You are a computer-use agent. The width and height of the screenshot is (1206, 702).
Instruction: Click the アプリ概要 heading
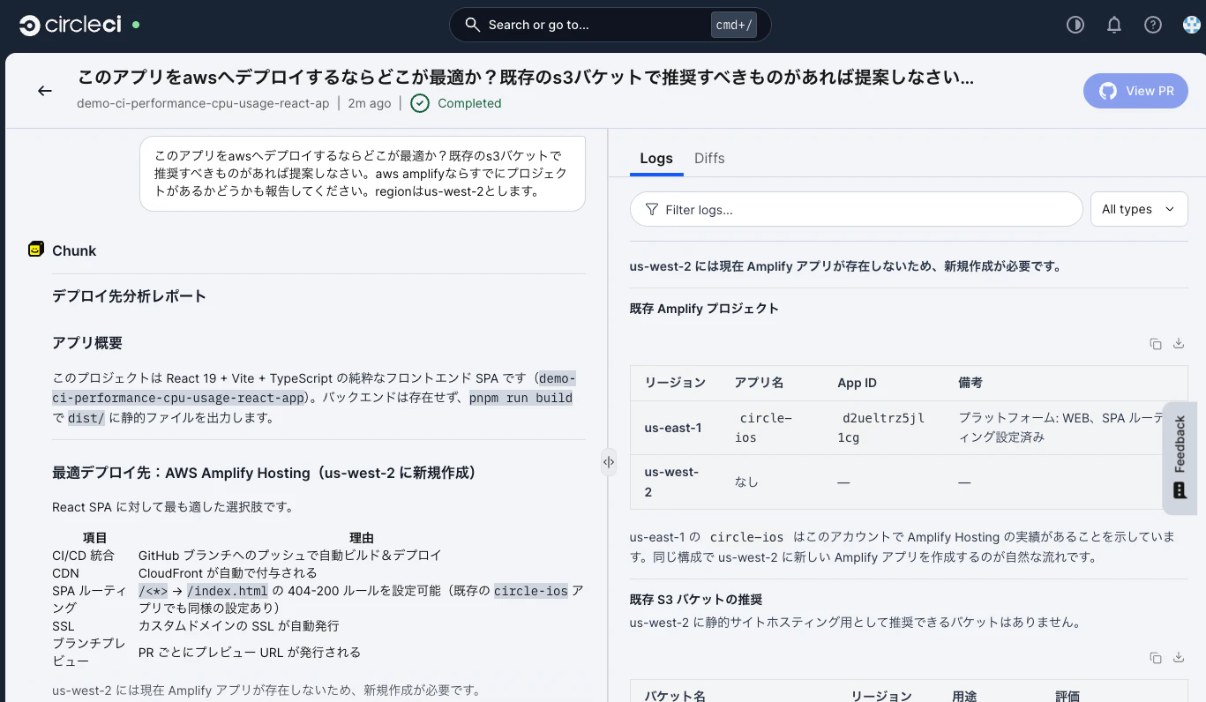pyautogui.click(x=87, y=343)
